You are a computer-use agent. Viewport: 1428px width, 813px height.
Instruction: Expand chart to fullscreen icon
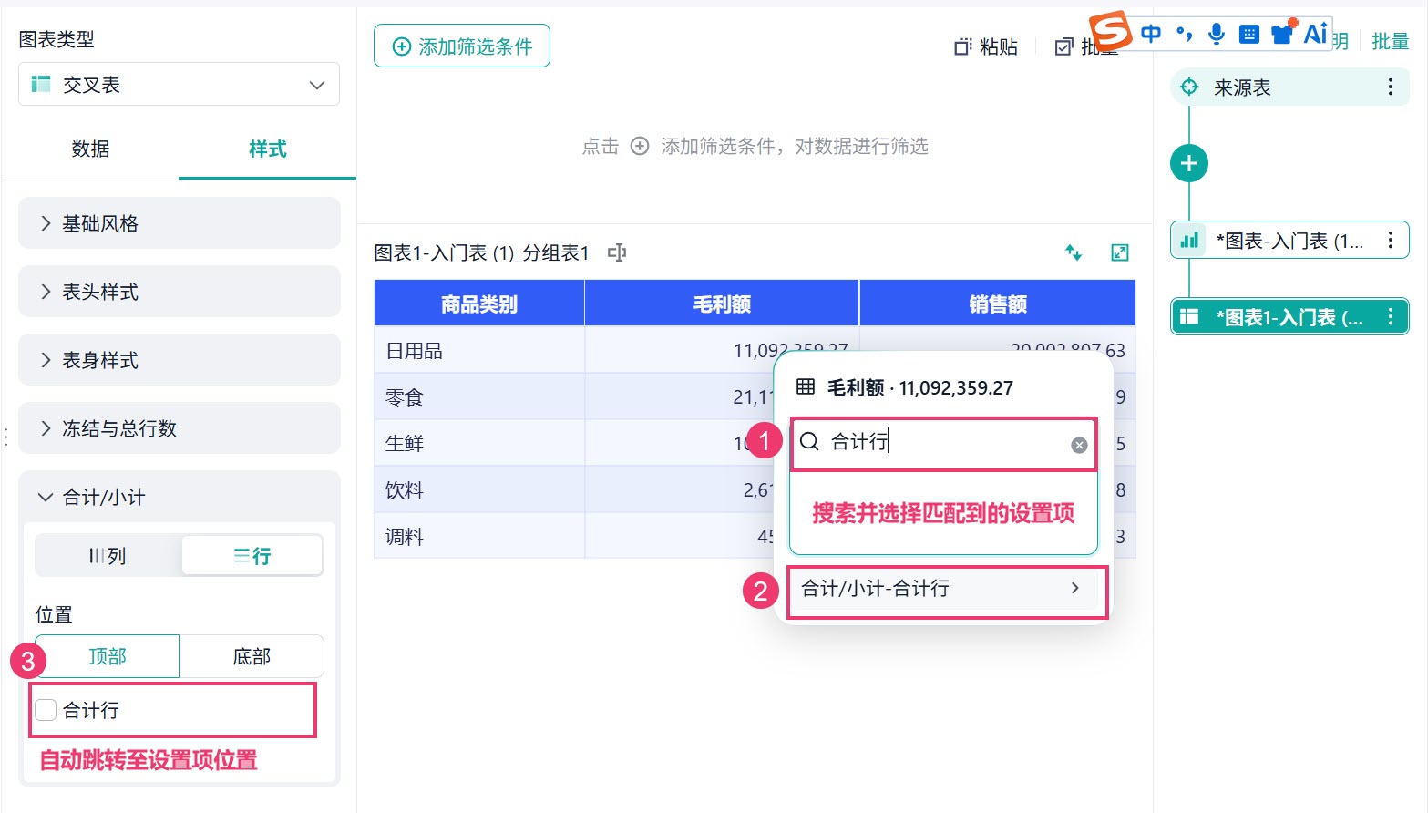click(x=1120, y=252)
